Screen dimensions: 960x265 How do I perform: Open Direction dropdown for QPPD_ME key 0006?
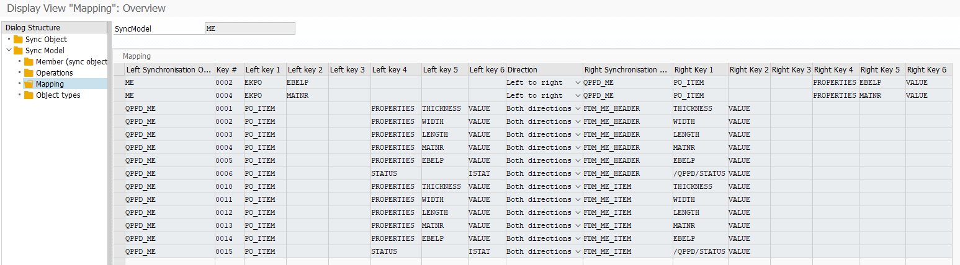pyautogui.click(x=578, y=173)
